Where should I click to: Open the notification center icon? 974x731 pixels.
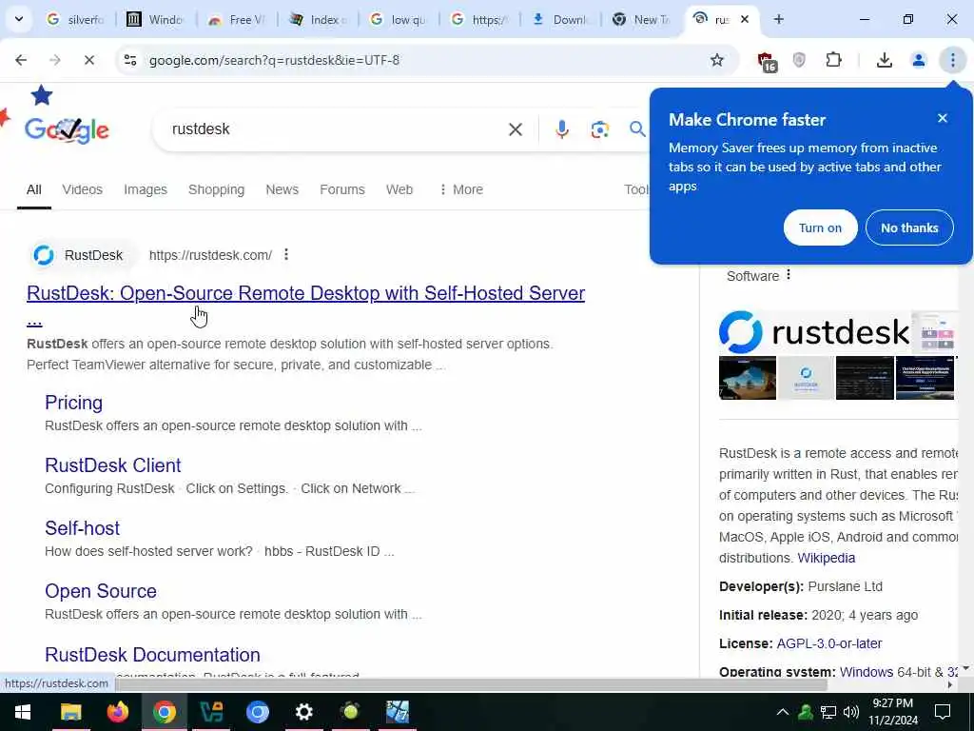pos(943,712)
